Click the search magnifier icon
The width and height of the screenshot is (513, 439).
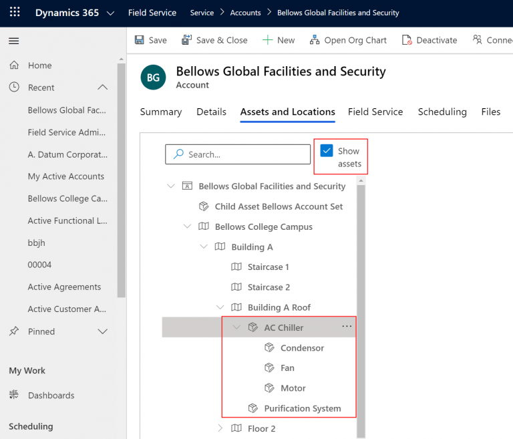pos(178,154)
